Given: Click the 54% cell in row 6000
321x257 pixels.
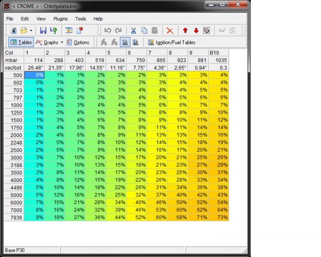Looking at the screenshot, I should point(219,202).
